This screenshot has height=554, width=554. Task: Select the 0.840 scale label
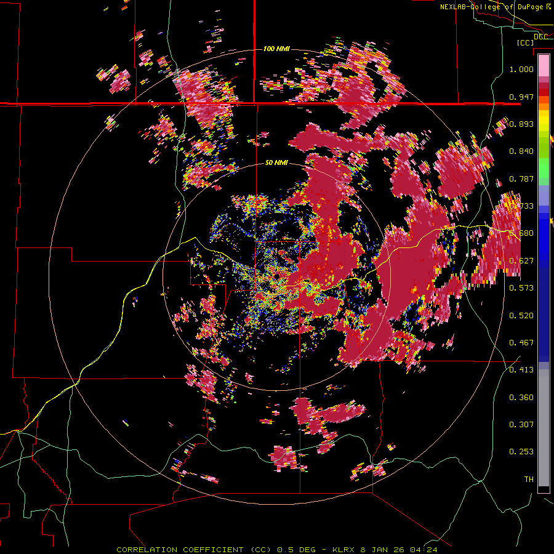click(521, 151)
